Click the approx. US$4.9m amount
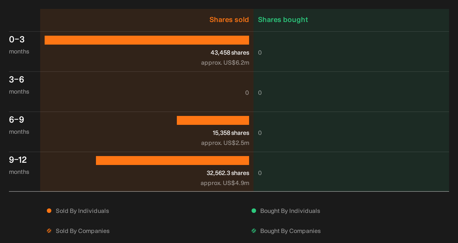Screen dimensions: 458x243 pyautogui.click(x=225, y=183)
